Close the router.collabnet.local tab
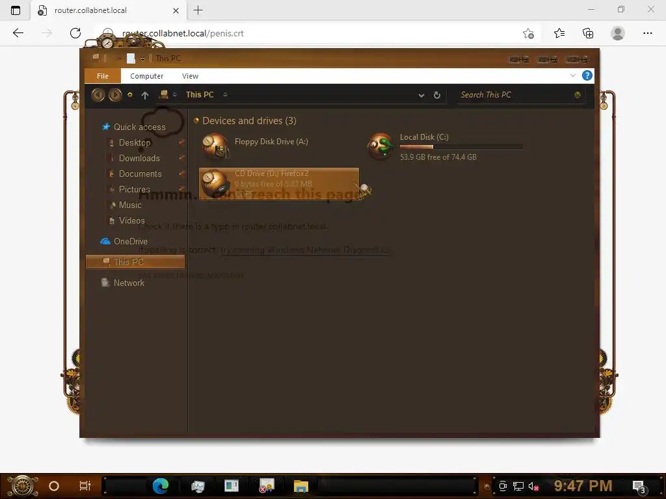The height and width of the screenshot is (499, 666). (x=176, y=10)
